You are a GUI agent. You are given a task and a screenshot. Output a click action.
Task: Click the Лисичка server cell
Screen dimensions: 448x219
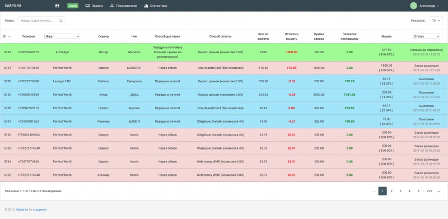[103, 122]
